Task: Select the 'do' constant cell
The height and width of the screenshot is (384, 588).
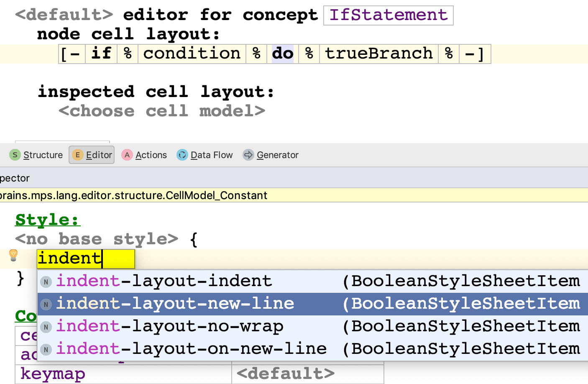Action: pos(283,54)
